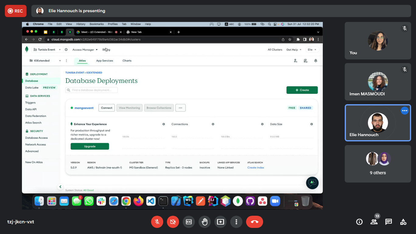Toggle closed captions button
416x234 pixels.
189,222
